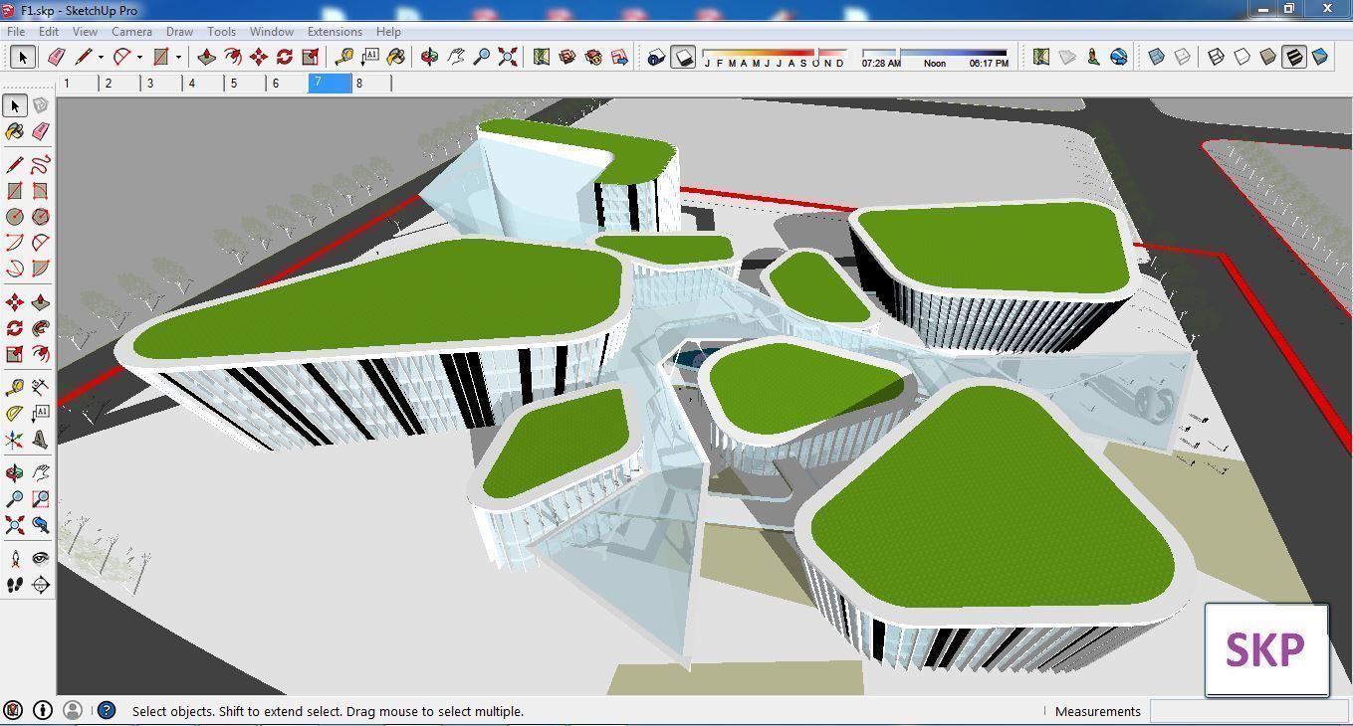Select the Protractor tool in left toolbar

pyautogui.click(x=15, y=414)
